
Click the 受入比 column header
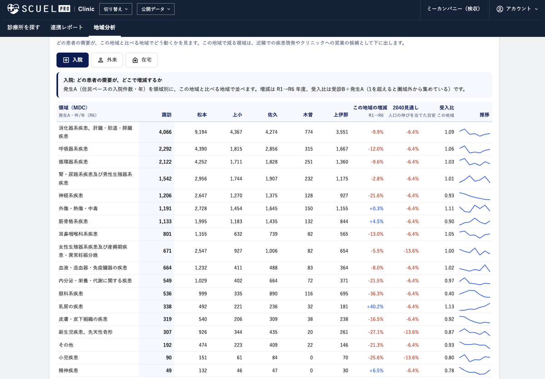[446, 108]
